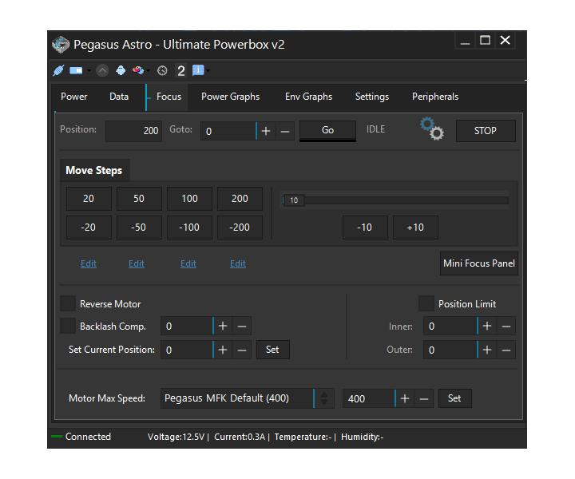The height and width of the screenshot is (479, 575).
Task: Click the blue bell-shaped toolbar icon
Action: [x=121, y=70]
